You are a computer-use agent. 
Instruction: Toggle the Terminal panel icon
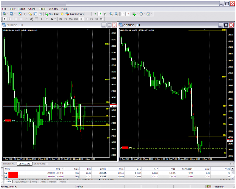pyautogui.click(x=35, y=14)
